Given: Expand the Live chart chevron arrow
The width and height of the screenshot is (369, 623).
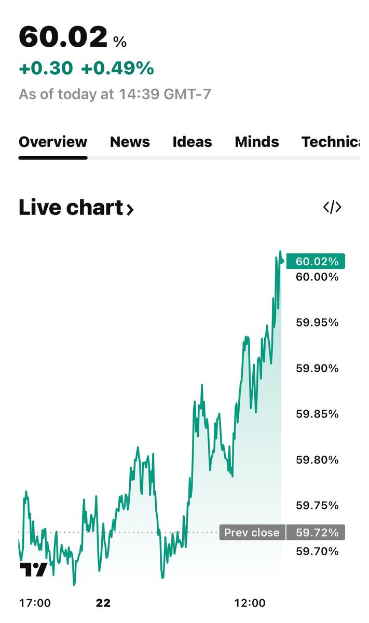Looking at the screenshot, I should tap(130, 209).
